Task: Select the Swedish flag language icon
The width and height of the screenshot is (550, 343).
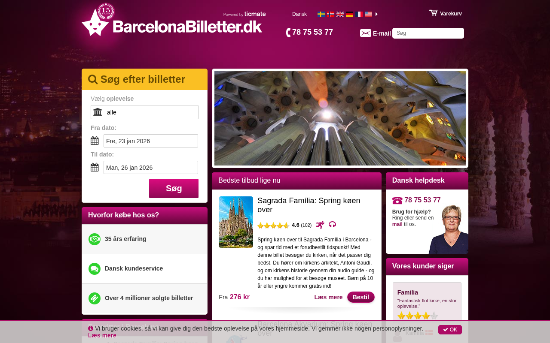Action: coord(321,14)
